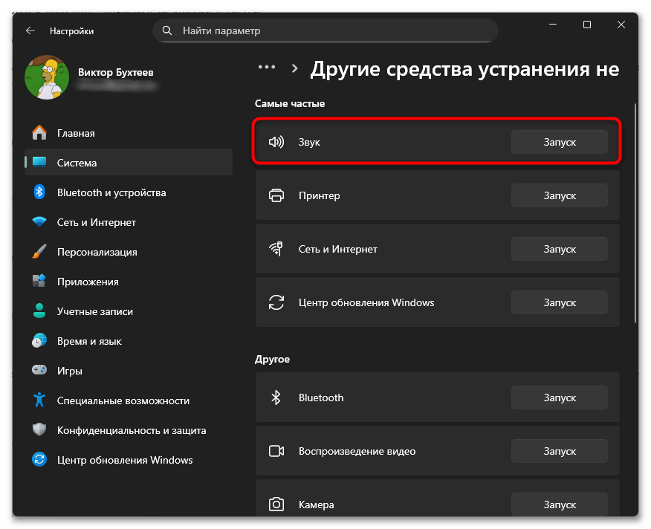
Task: Open the breadcrumb ellipsis menu
Action: (266, 66)
